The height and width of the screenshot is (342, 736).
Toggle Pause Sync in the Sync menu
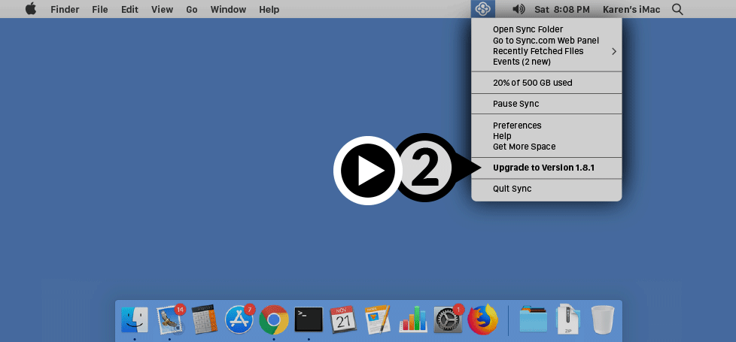pos(516,104)
